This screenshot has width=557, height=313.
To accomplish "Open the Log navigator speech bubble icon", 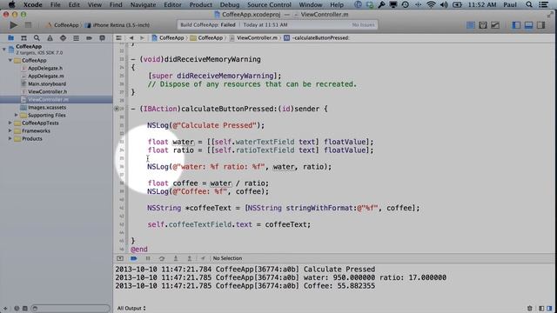I will [103, 38].
